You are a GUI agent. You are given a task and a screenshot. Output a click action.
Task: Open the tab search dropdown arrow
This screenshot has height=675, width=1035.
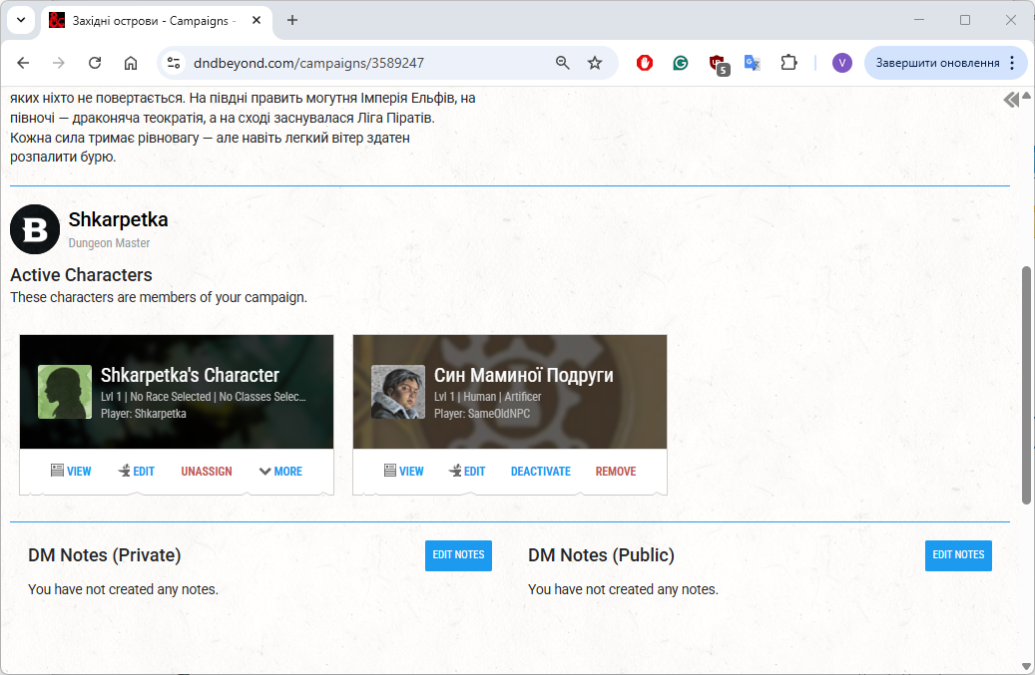[x=21, y=20]
